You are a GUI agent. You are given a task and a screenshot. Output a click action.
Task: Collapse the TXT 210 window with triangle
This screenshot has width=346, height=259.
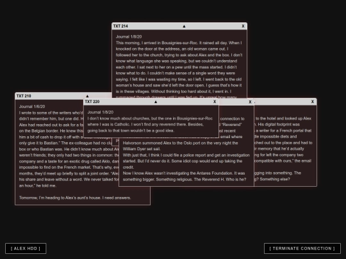point(87,96)
